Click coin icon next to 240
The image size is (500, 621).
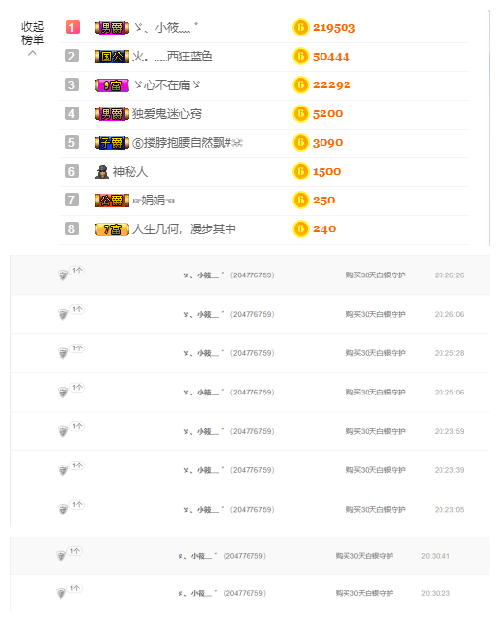tap(300, 228)
